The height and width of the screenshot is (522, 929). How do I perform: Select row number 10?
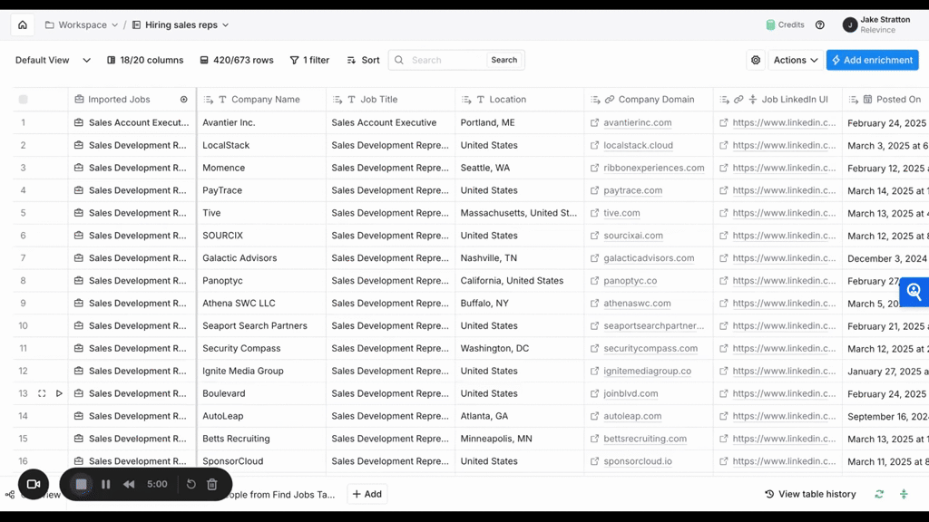point(23,325)
